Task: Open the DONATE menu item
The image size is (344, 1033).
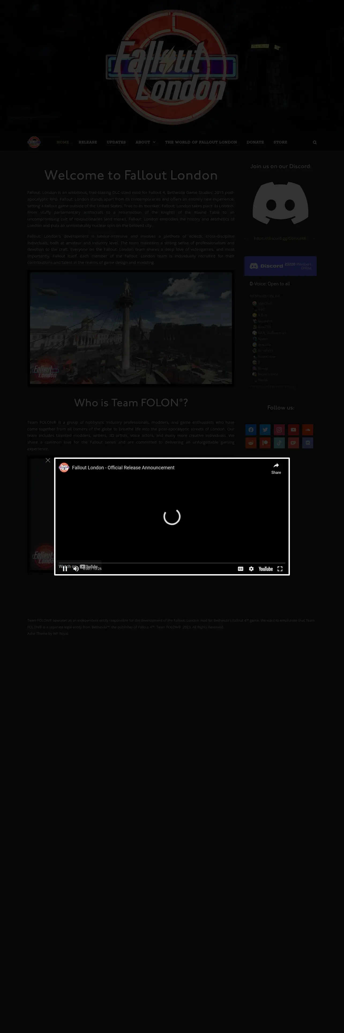Action: click(x=255, y=142)
